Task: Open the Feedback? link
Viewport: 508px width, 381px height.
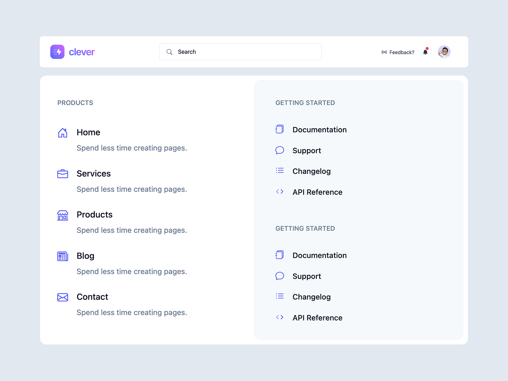Action: (x=398, y=52)
